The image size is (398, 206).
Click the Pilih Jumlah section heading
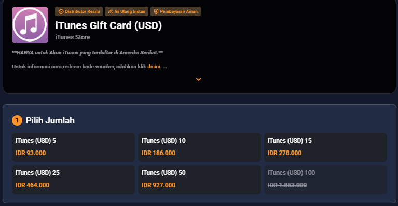coord(50,120)
